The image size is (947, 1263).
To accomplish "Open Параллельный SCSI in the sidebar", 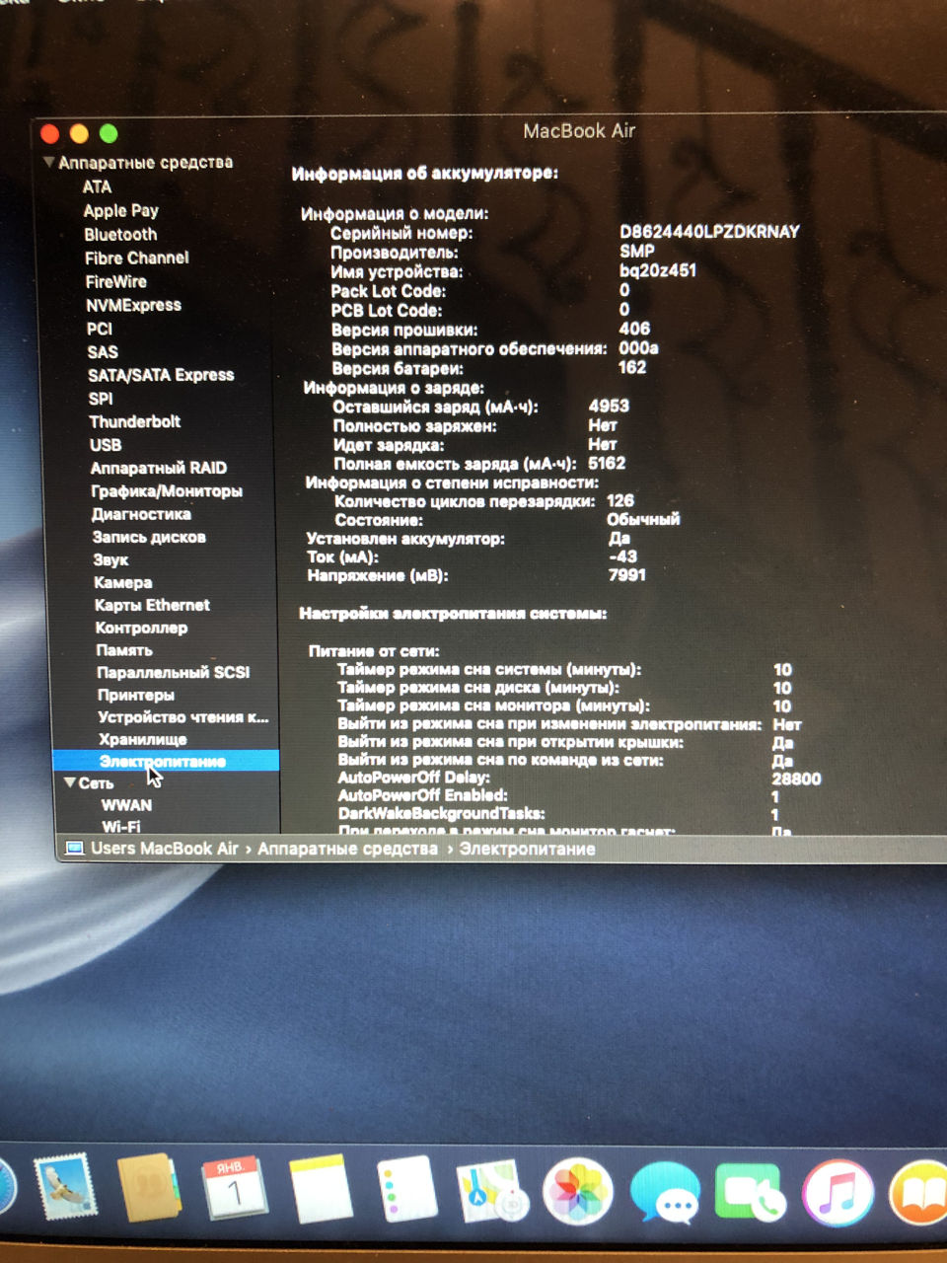I will click(173, 672).
